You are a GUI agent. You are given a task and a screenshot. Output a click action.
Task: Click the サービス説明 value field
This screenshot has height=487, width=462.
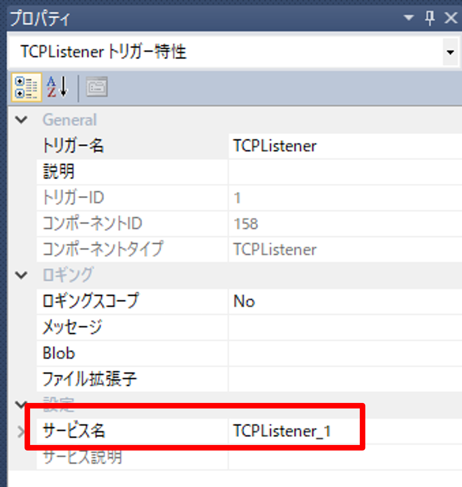[x=345, y=457]
